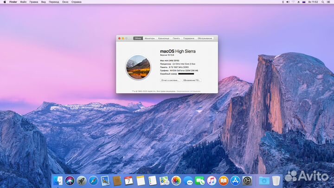The width and height of the screenshot is (334, 188).
Task: Open keyboard input flag menu
Action: click(x=304, y=2)
